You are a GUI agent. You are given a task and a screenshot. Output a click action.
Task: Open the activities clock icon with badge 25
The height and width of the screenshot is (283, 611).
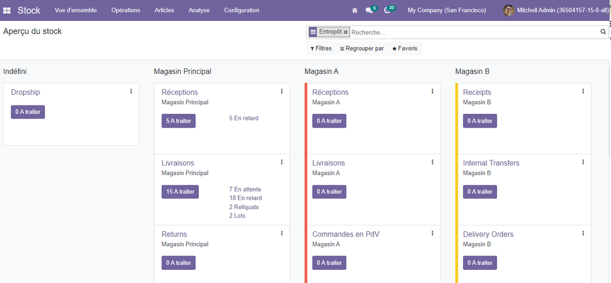(388, 10)
